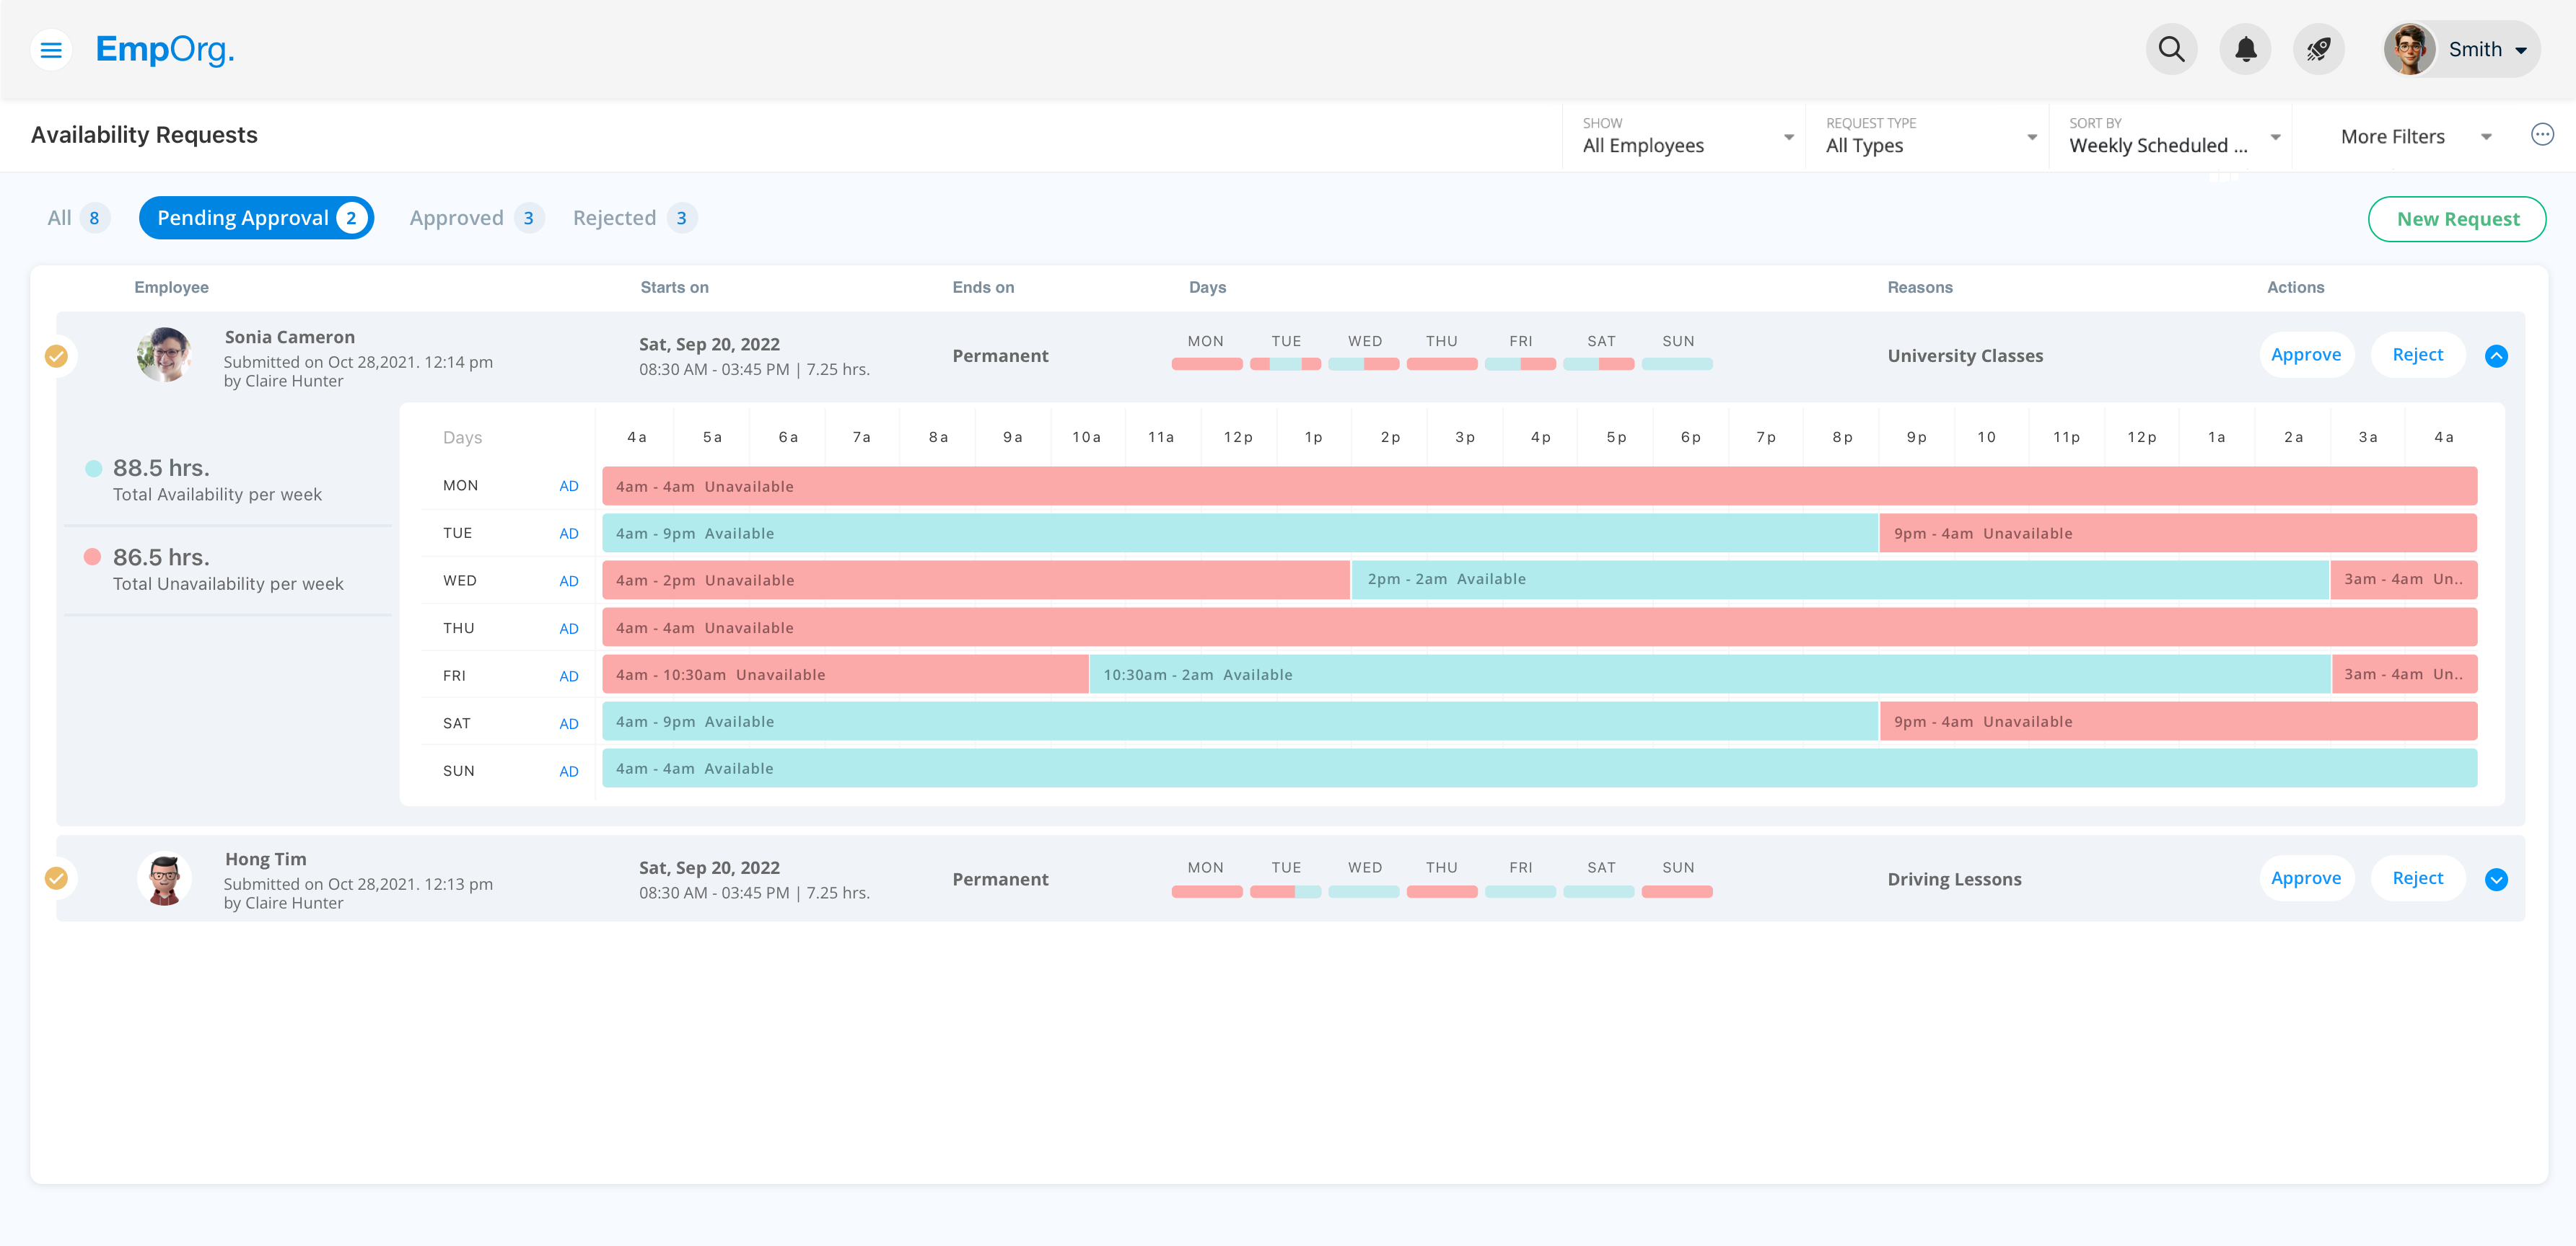Approve Hong Tim's driving lessons request

(2306, 878)
